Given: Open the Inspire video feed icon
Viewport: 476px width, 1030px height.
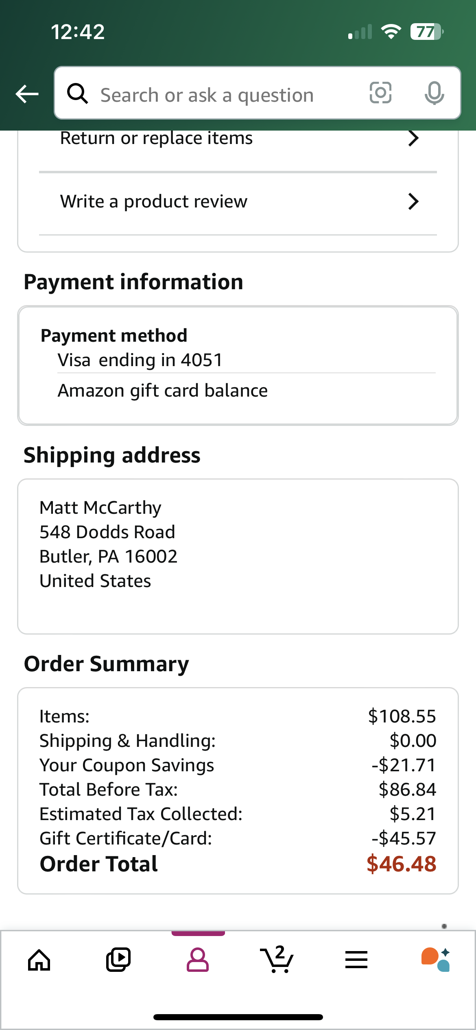Looking at the screenshot, I should (118, 960).
